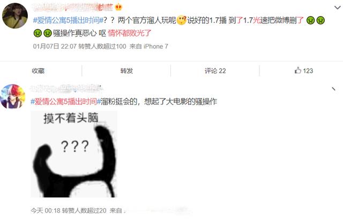Viewport: 343px width, 219px height.
Task: Bookmark the post with 收藏
Action: [38, 71]
